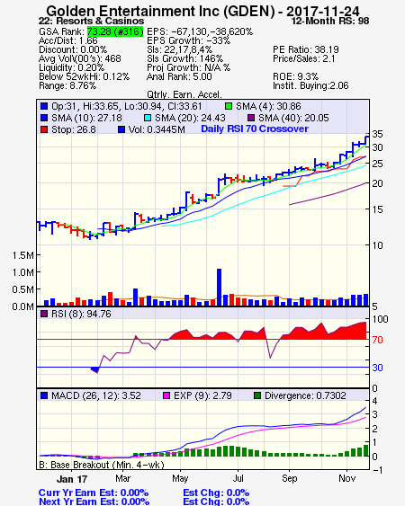This screenshot has width=405, height=506.
Task: Click the Discount: 0.00% text
Action: pyautogui.click(x=73, y=49)
